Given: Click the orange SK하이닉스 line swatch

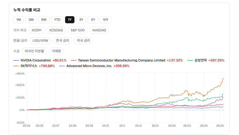Looking at the screenshot, I should [x=16, y=66].
